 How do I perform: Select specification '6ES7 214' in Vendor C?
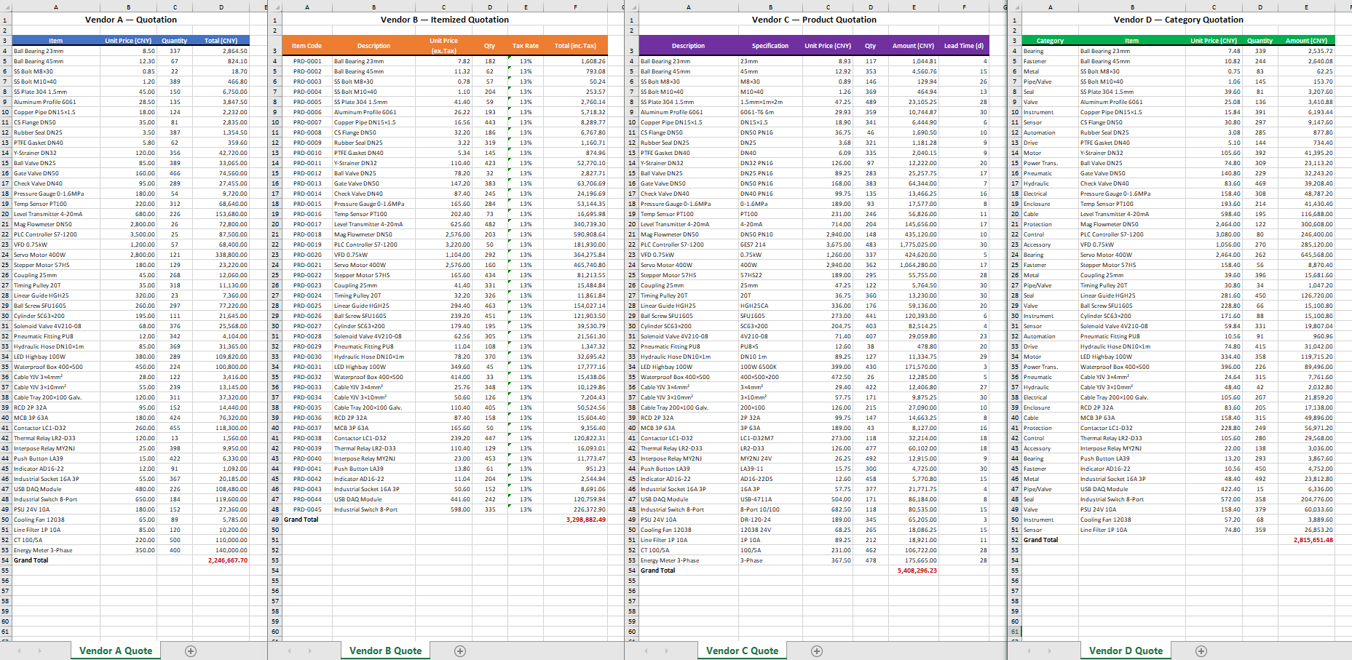[770, 244]
